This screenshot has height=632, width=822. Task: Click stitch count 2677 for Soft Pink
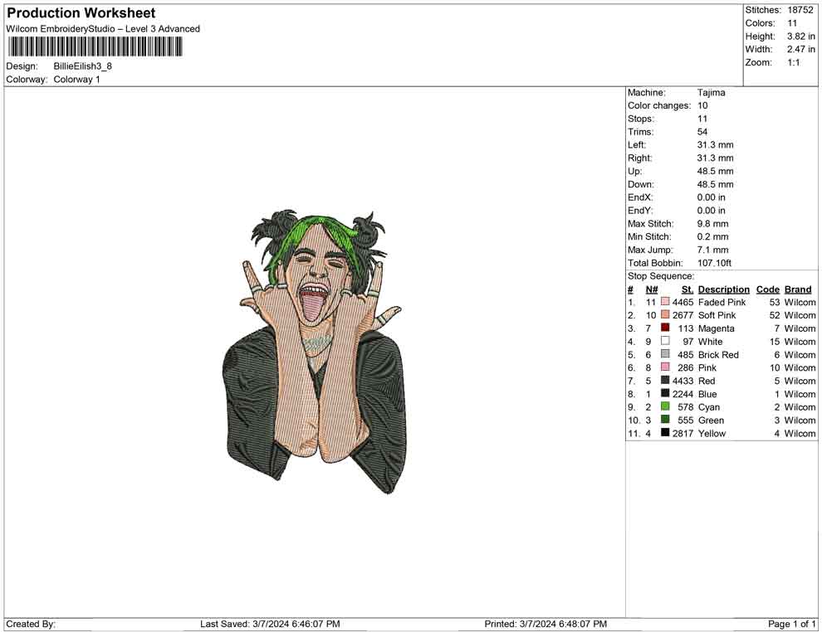[683, 315]
